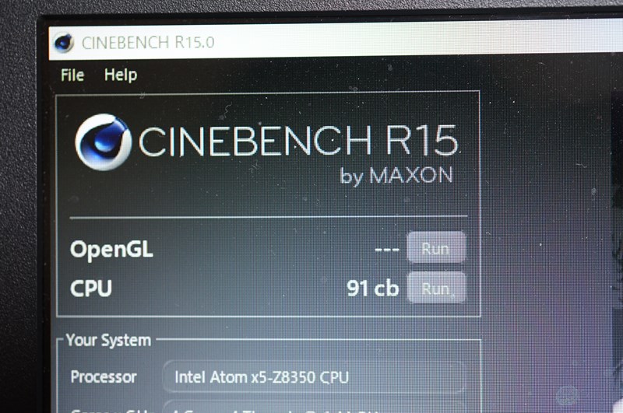Click the 'Your System' group heading
This screenshot has height=413, width=623.
[108, 341]
